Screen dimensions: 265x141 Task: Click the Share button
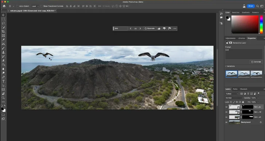(x=251, y=6)
